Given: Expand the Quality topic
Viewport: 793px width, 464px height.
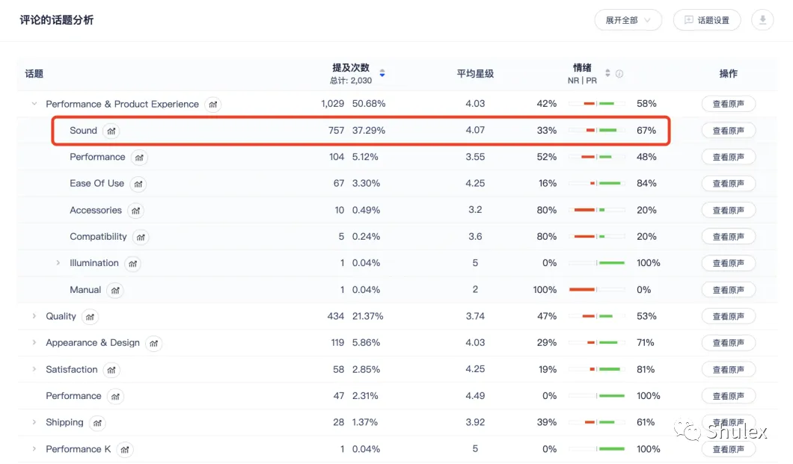Looking at the screenshot, I should (34, 316).
